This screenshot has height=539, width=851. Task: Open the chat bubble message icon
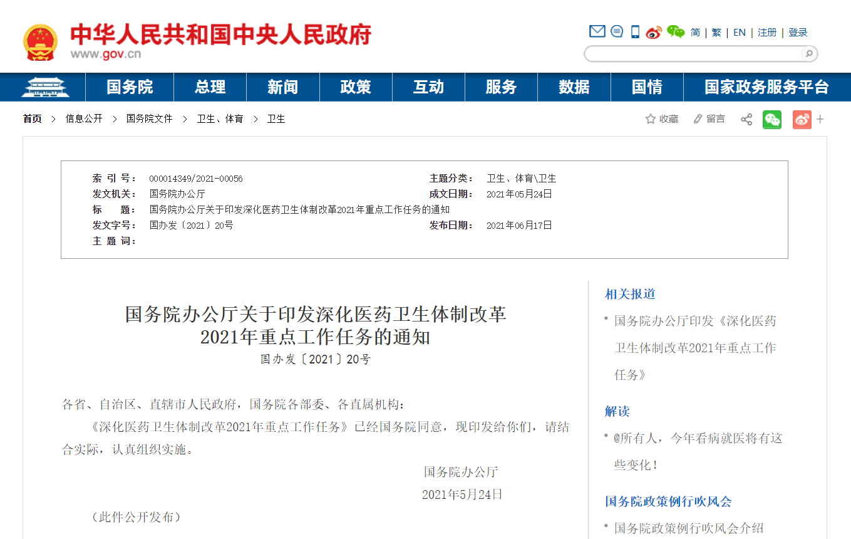(617, 31)
